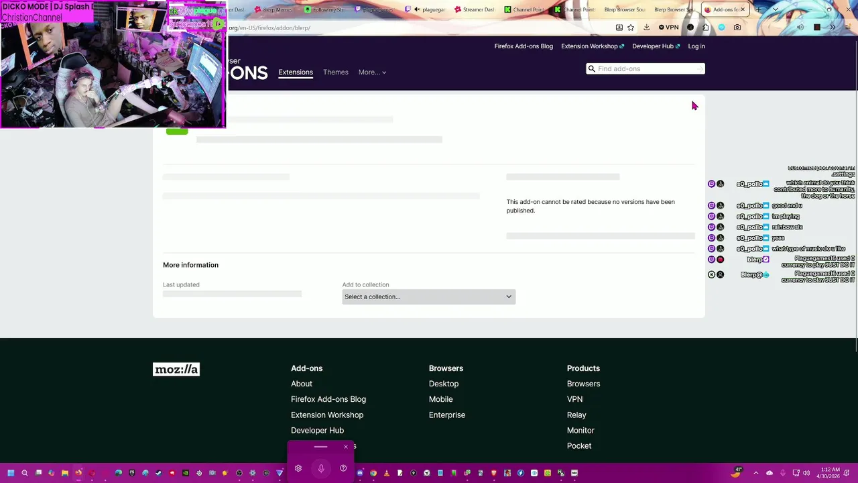Open the weather widget on the taskbar
This screenshot has height=483, width=858.
737,472
